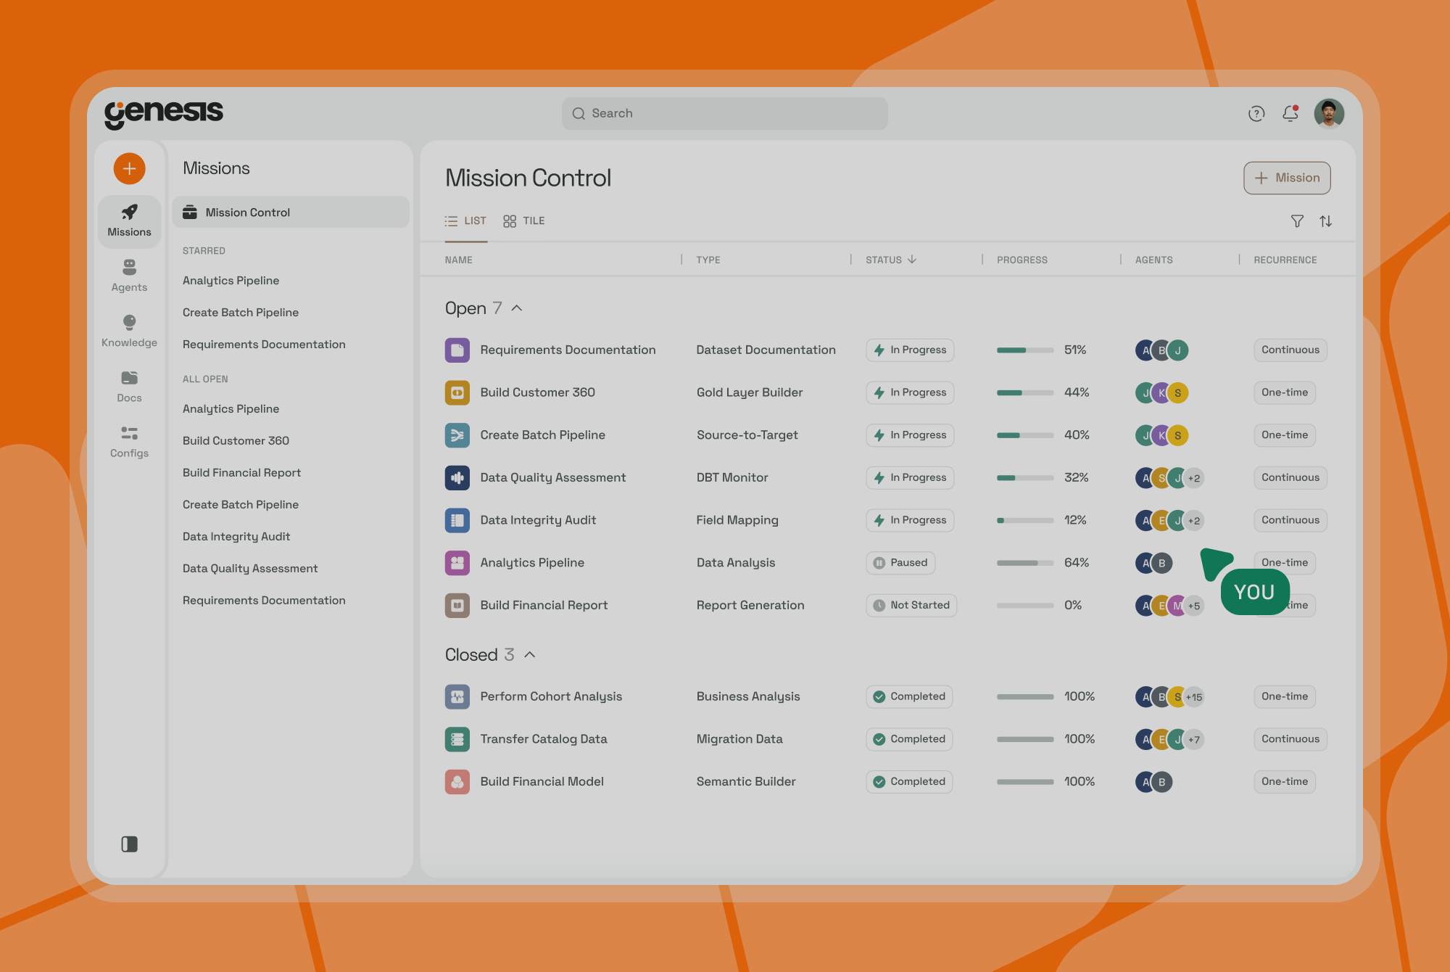Click Requirements Documentation progress bar

point(1024,350)
